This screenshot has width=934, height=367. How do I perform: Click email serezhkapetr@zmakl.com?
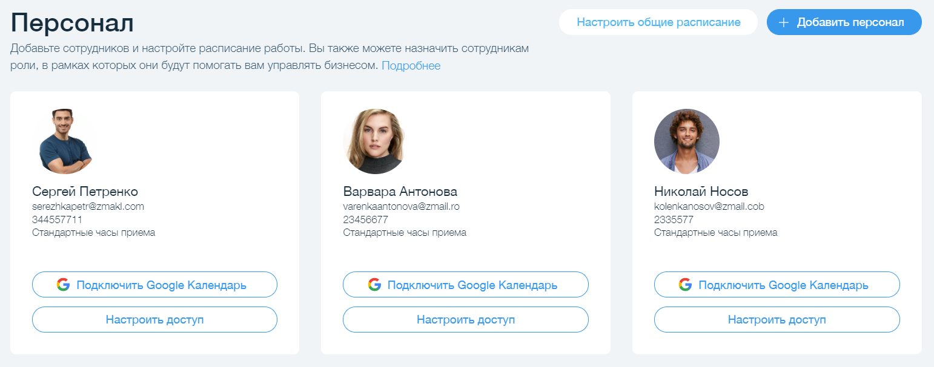(x=88, y=206)
